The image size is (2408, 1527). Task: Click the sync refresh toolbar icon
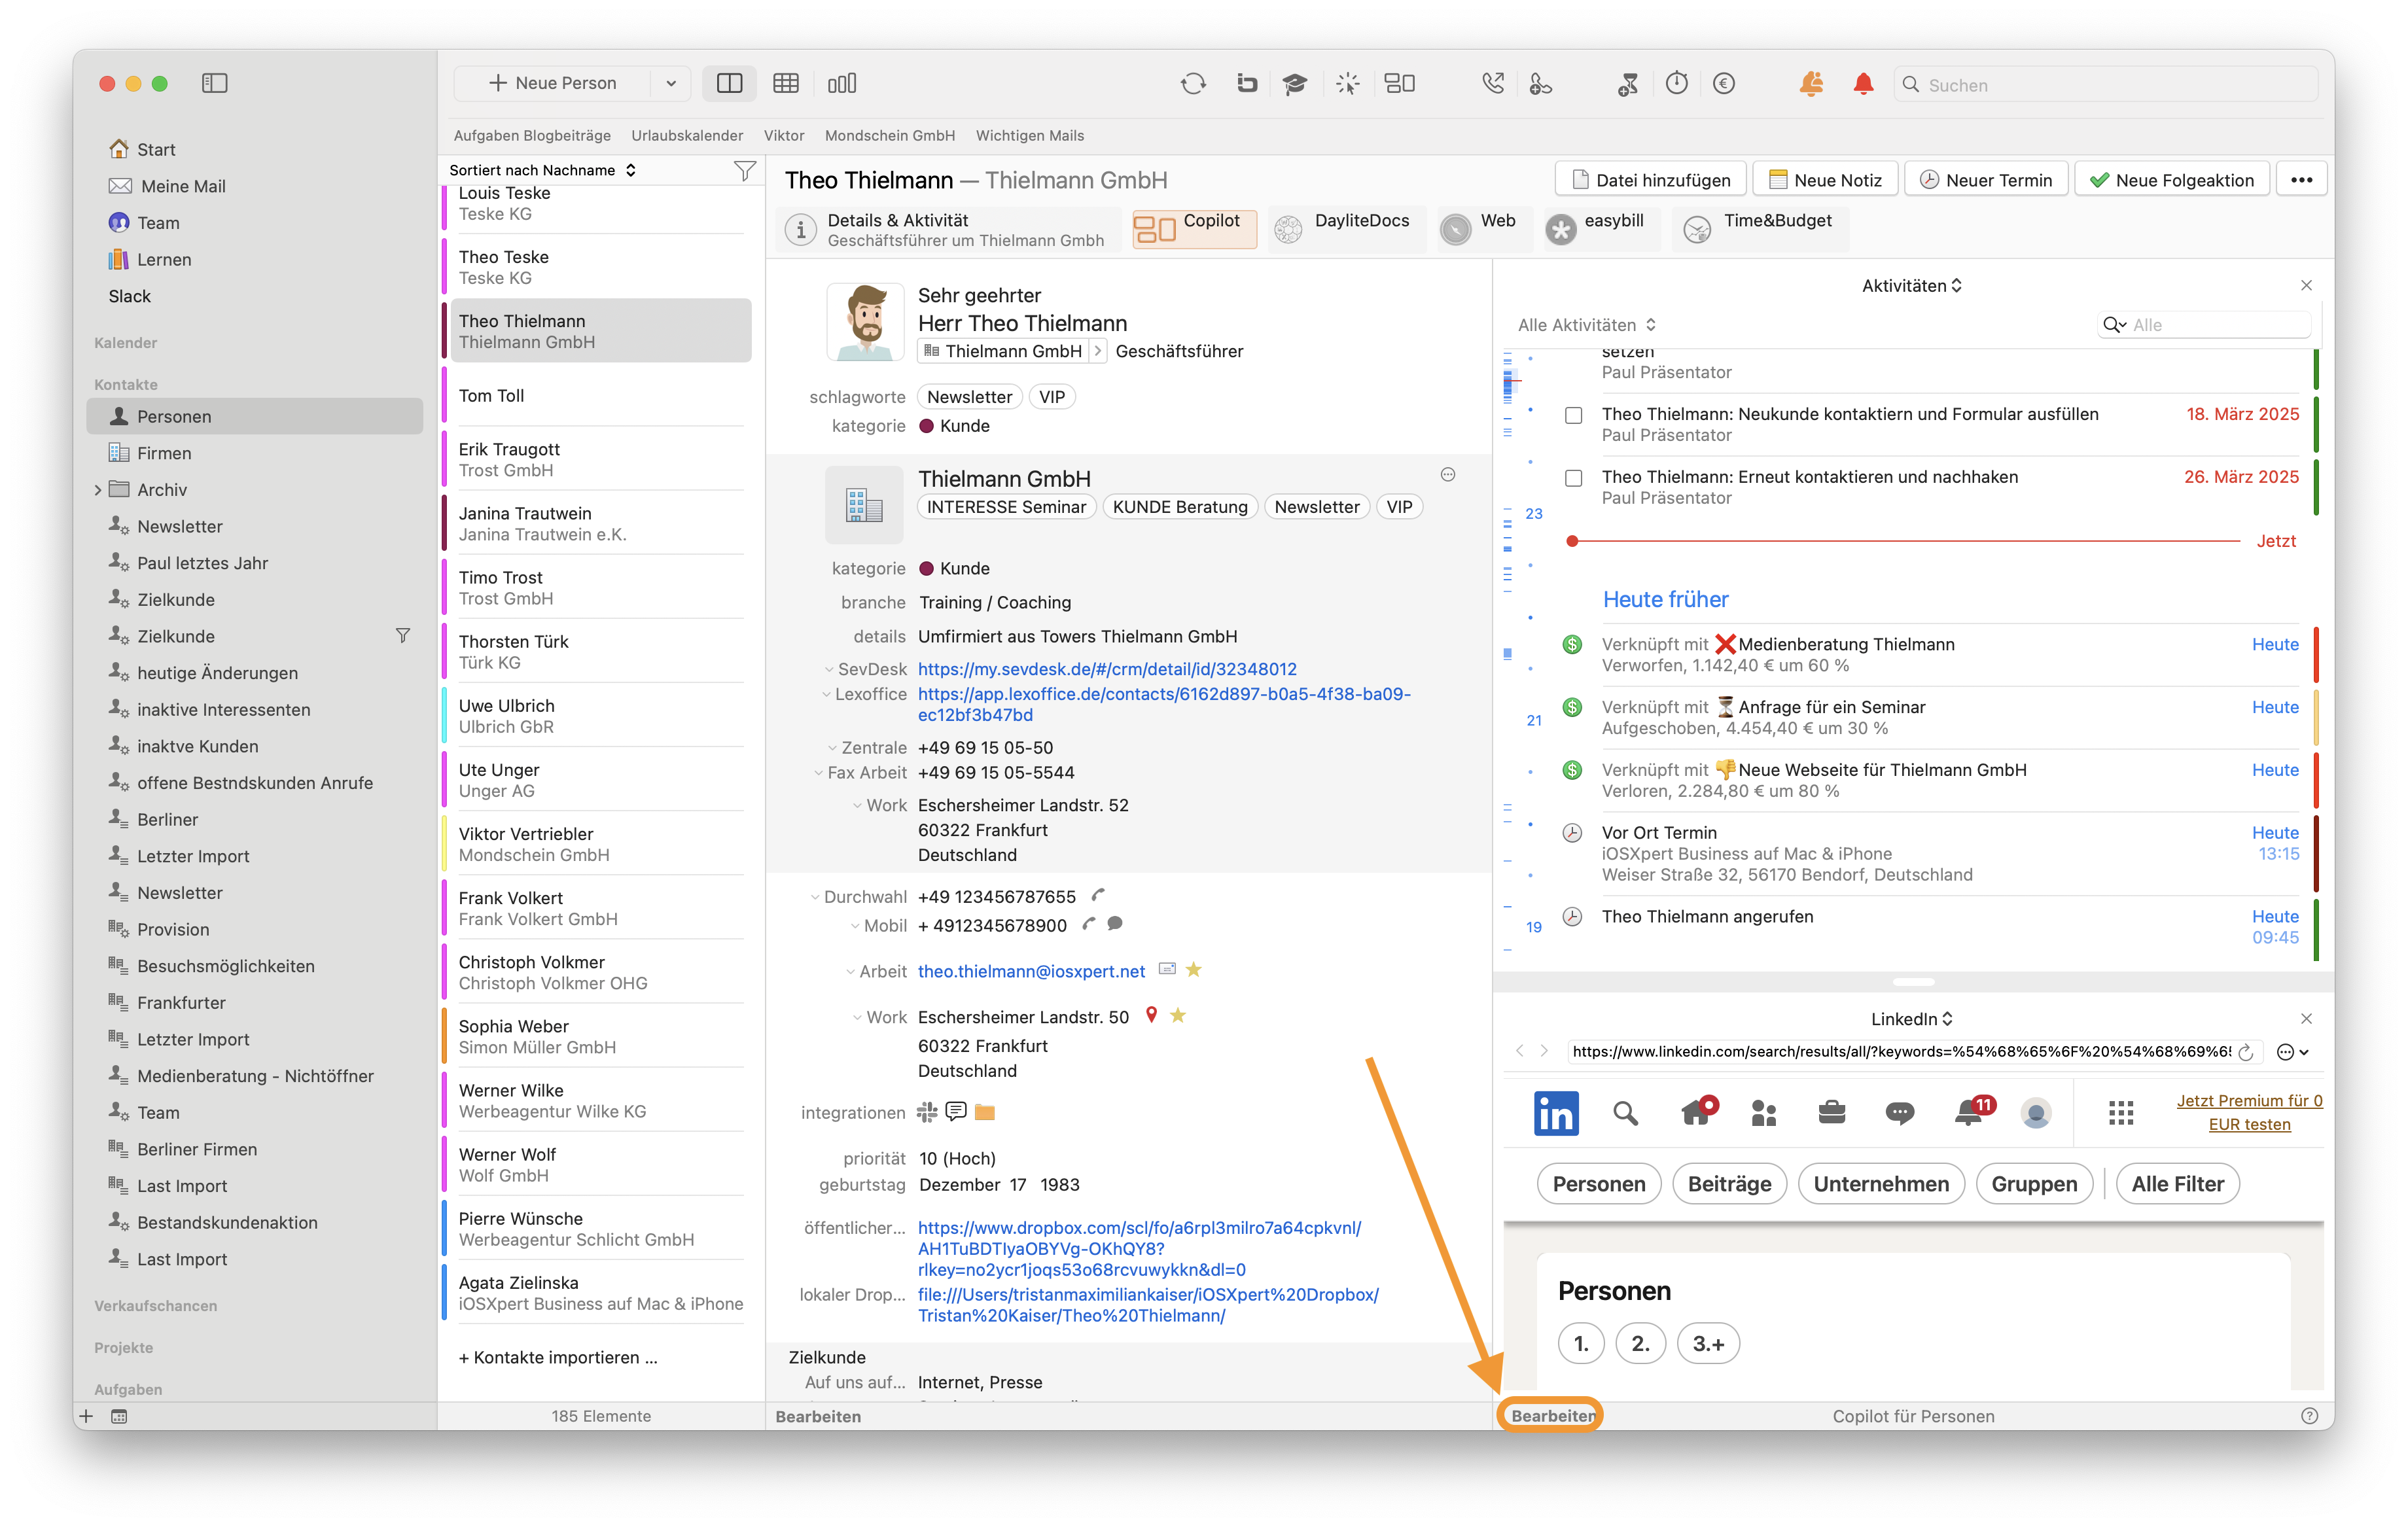[x=1193, y=84]
